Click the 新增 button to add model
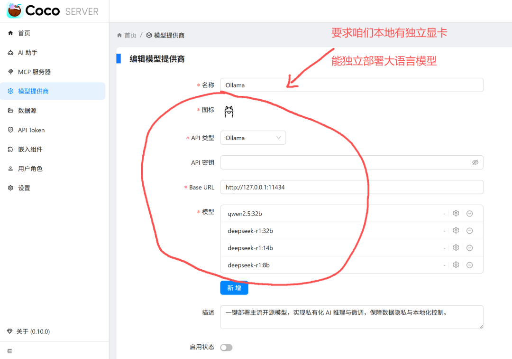 click(x=234, y=287)
